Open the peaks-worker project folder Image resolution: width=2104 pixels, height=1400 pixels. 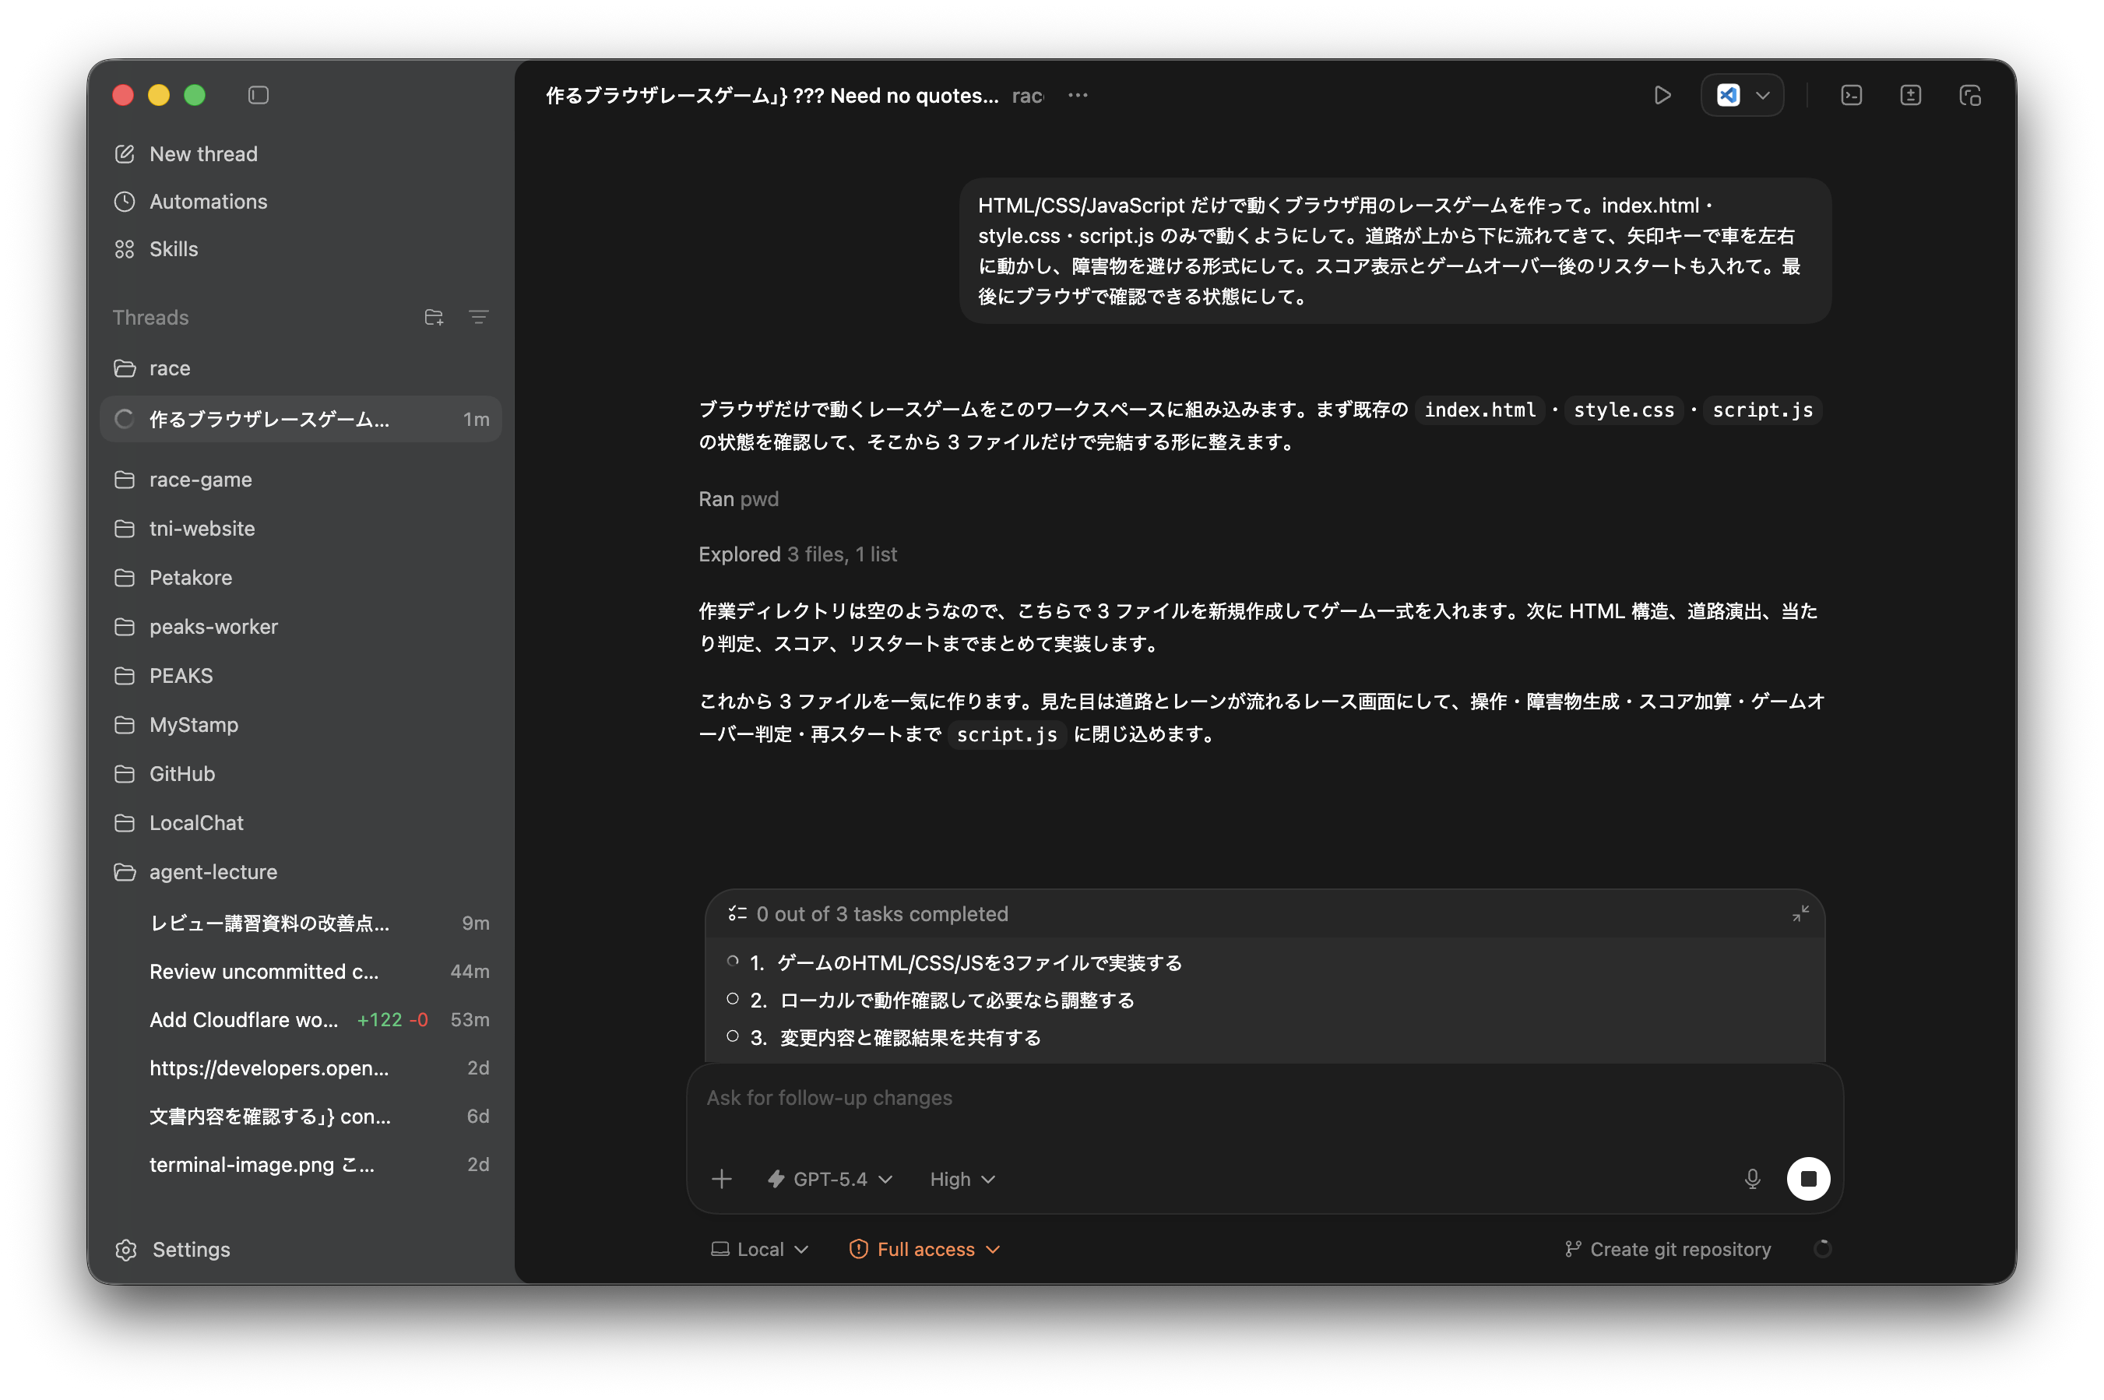[x=301, y=627]
